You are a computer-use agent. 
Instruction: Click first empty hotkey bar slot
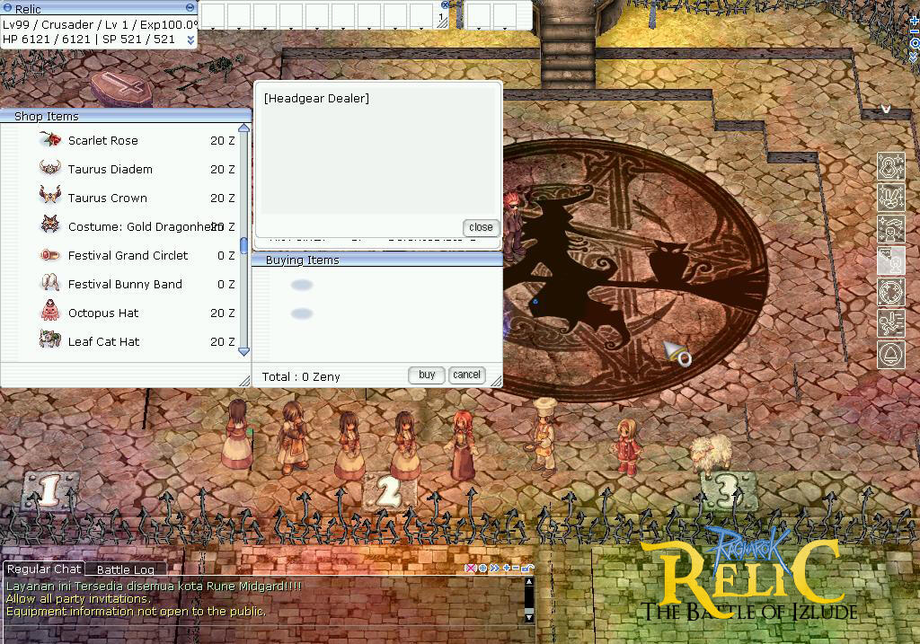(212, 15)
